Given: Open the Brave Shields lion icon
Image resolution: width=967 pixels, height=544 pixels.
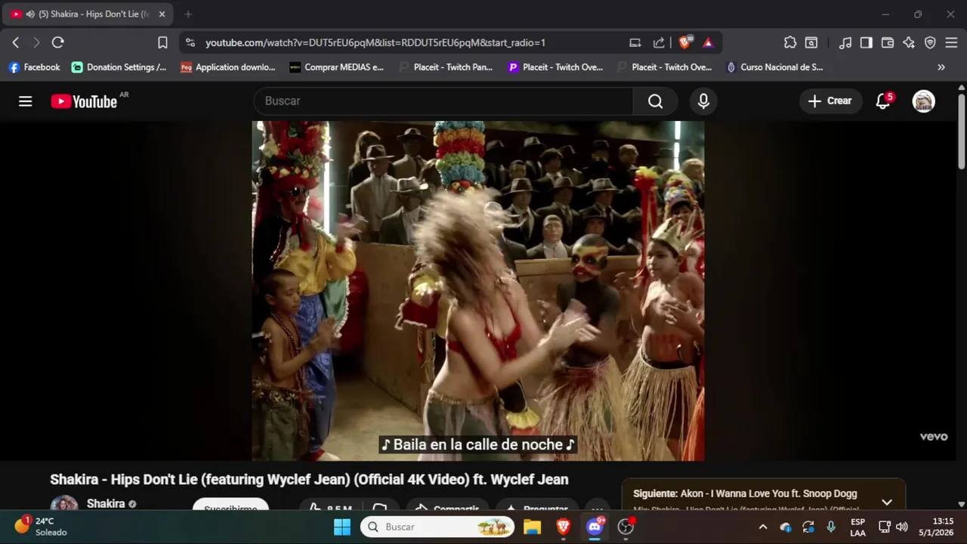Looking at the screenshot, I should (x=684, y=43).
